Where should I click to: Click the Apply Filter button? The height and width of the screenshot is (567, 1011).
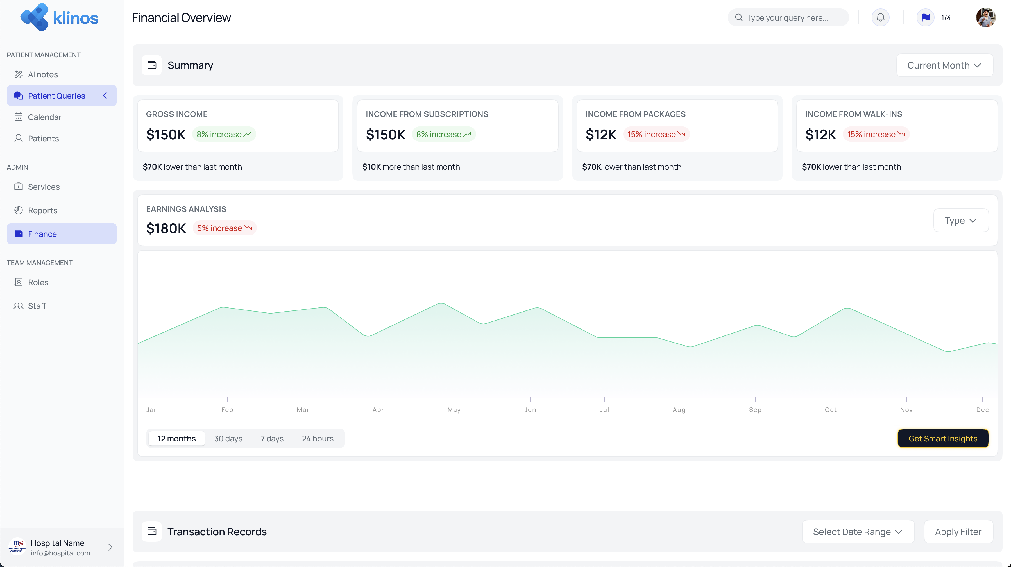(958, 531)
